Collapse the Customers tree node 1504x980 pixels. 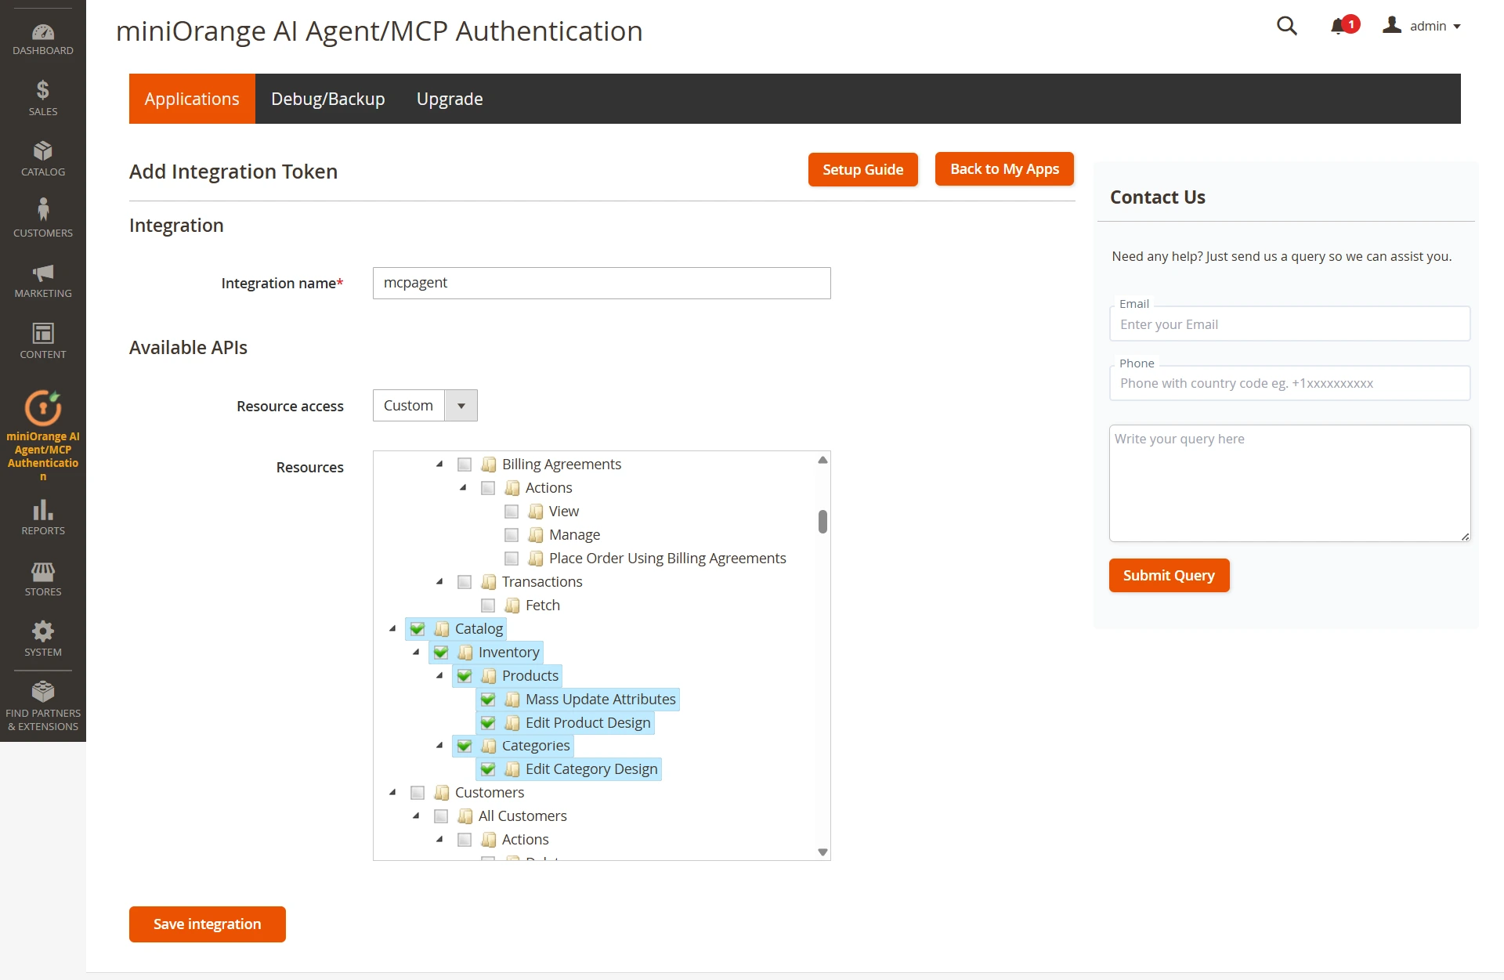(392, 793)
